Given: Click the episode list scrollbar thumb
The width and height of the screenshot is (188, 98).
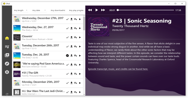Looking at the screenshot, I should tap(84, 24).
